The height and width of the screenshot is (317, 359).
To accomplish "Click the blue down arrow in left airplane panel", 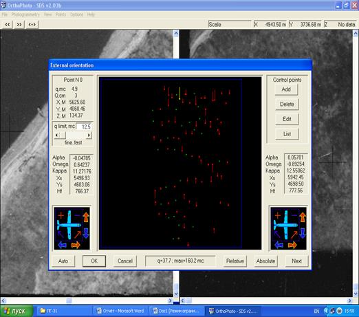I will (86, 233).
